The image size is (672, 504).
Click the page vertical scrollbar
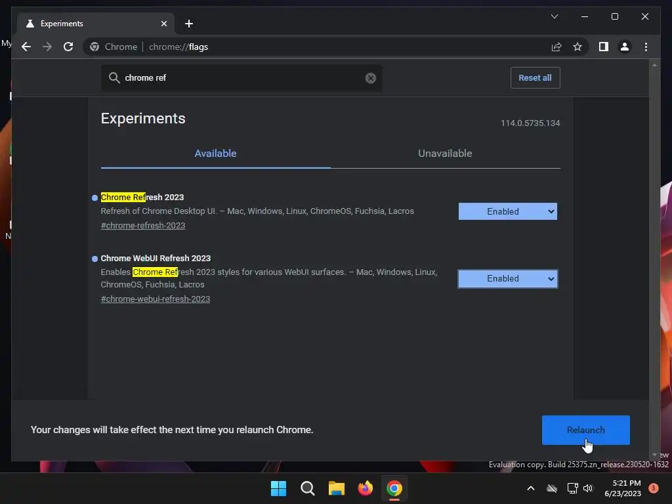(x=654, y=260)
